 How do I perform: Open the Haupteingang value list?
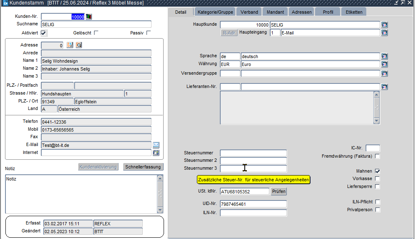pos(385,33)
